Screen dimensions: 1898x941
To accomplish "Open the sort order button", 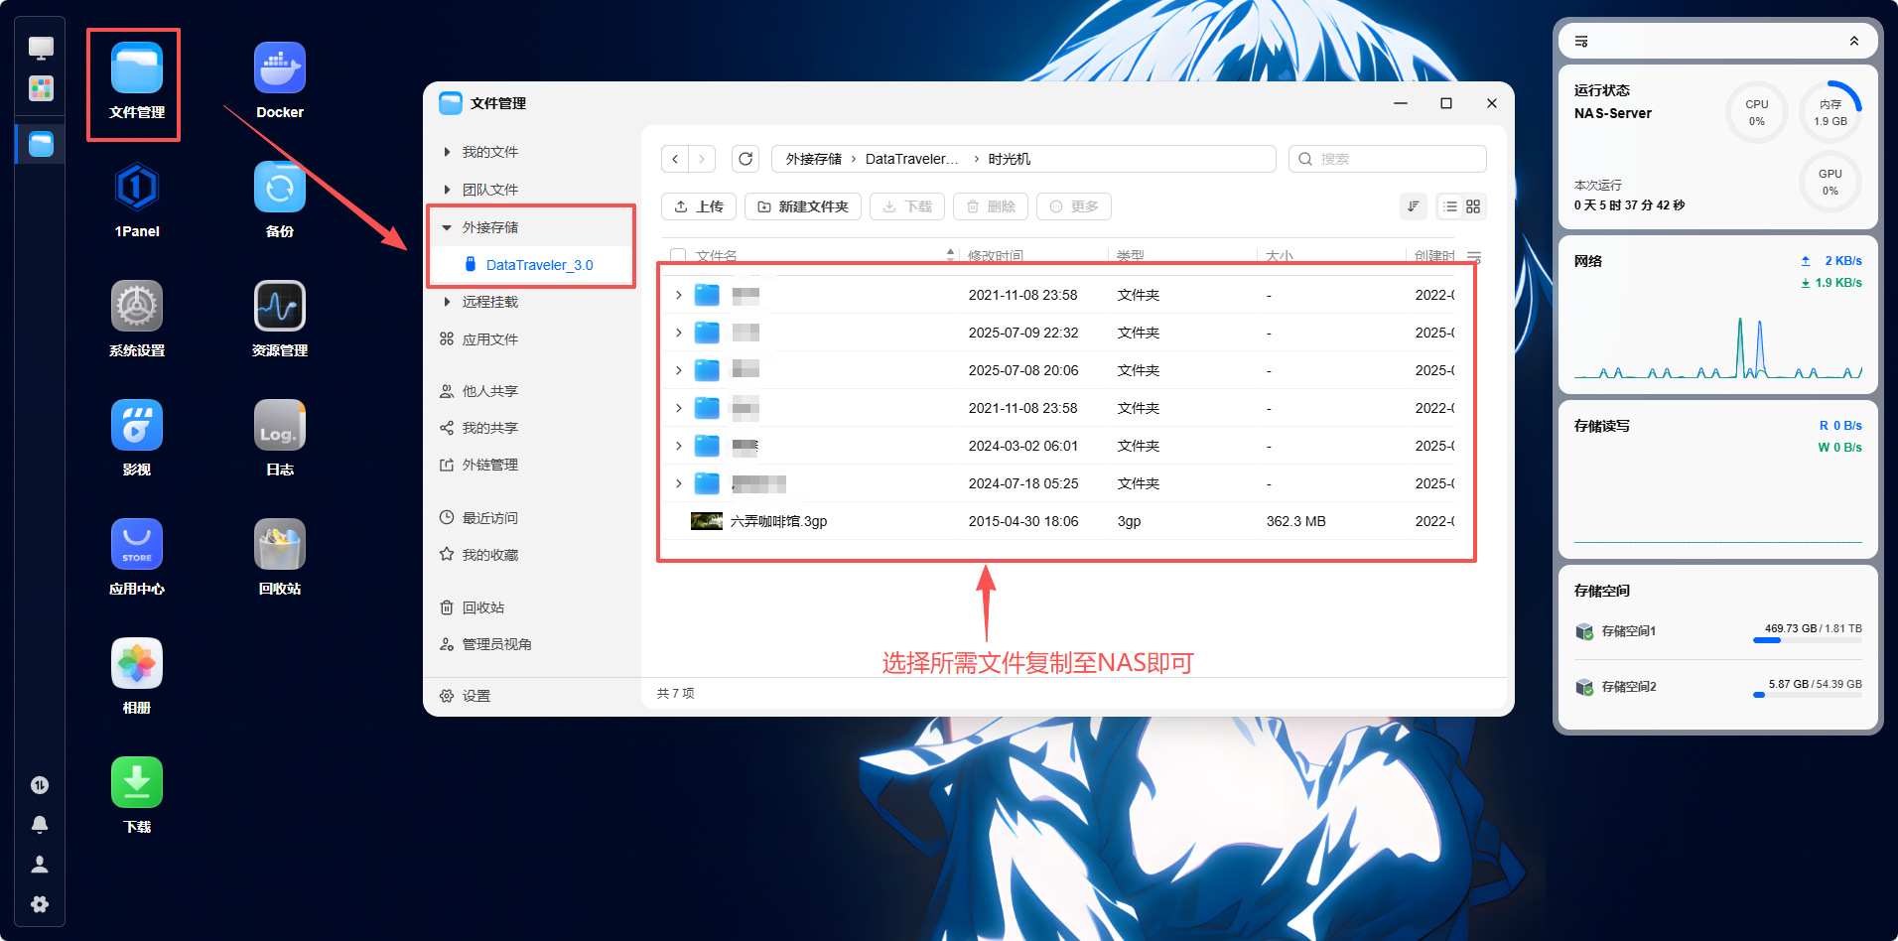I will 1413,206.
